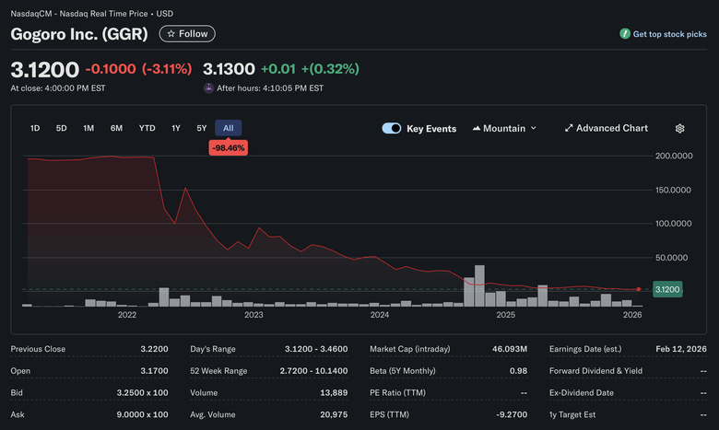719x430 pixels.
Task: Click the -98.46% performance badge
Action: pos(229,148)
